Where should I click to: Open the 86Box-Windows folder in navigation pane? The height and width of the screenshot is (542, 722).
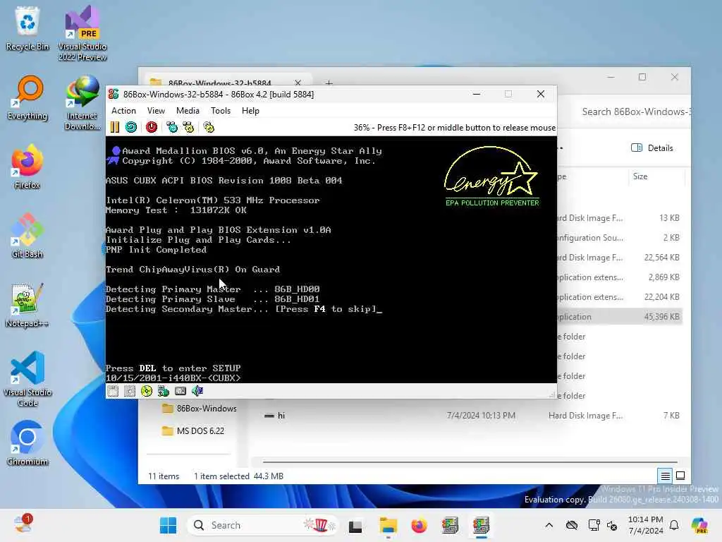point(200,409)
